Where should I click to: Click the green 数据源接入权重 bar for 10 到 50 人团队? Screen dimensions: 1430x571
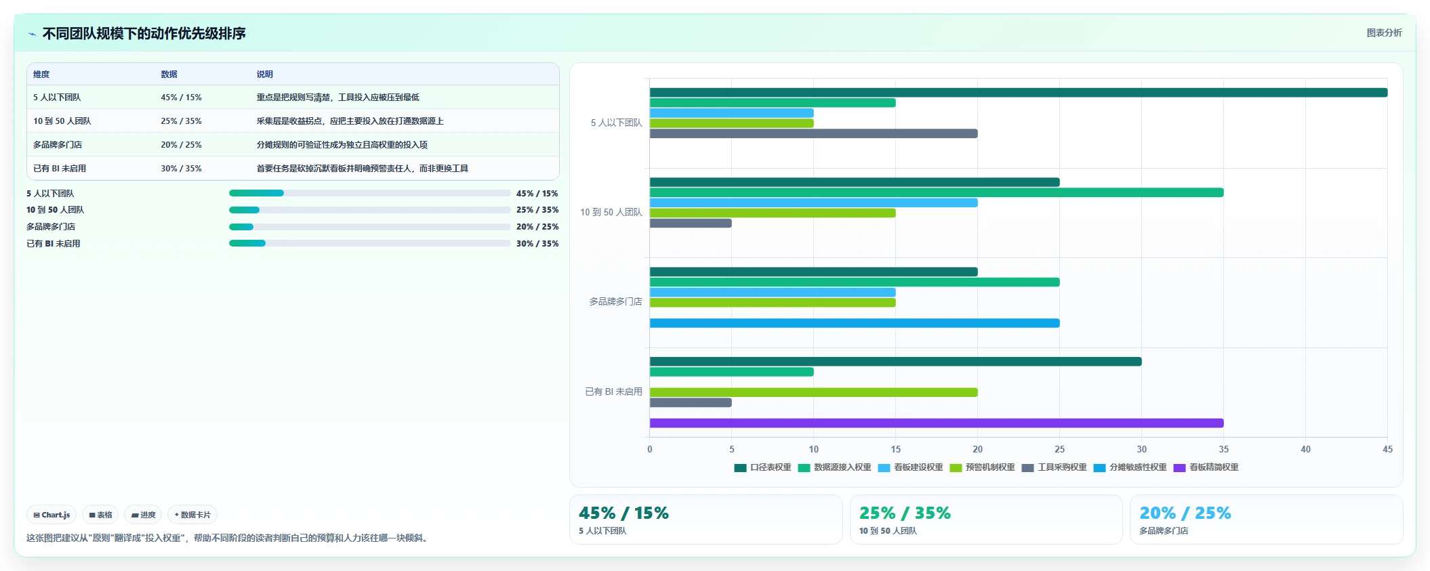coord(937,192)
